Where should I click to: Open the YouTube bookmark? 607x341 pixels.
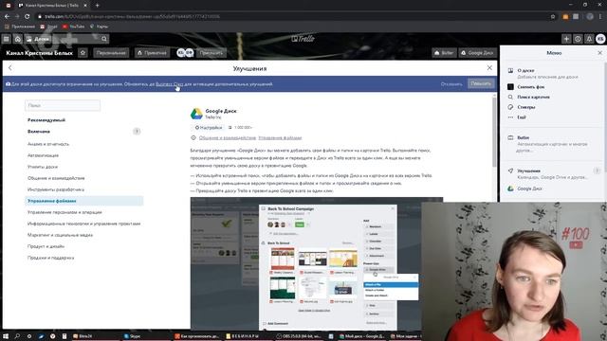click(74, 27)
